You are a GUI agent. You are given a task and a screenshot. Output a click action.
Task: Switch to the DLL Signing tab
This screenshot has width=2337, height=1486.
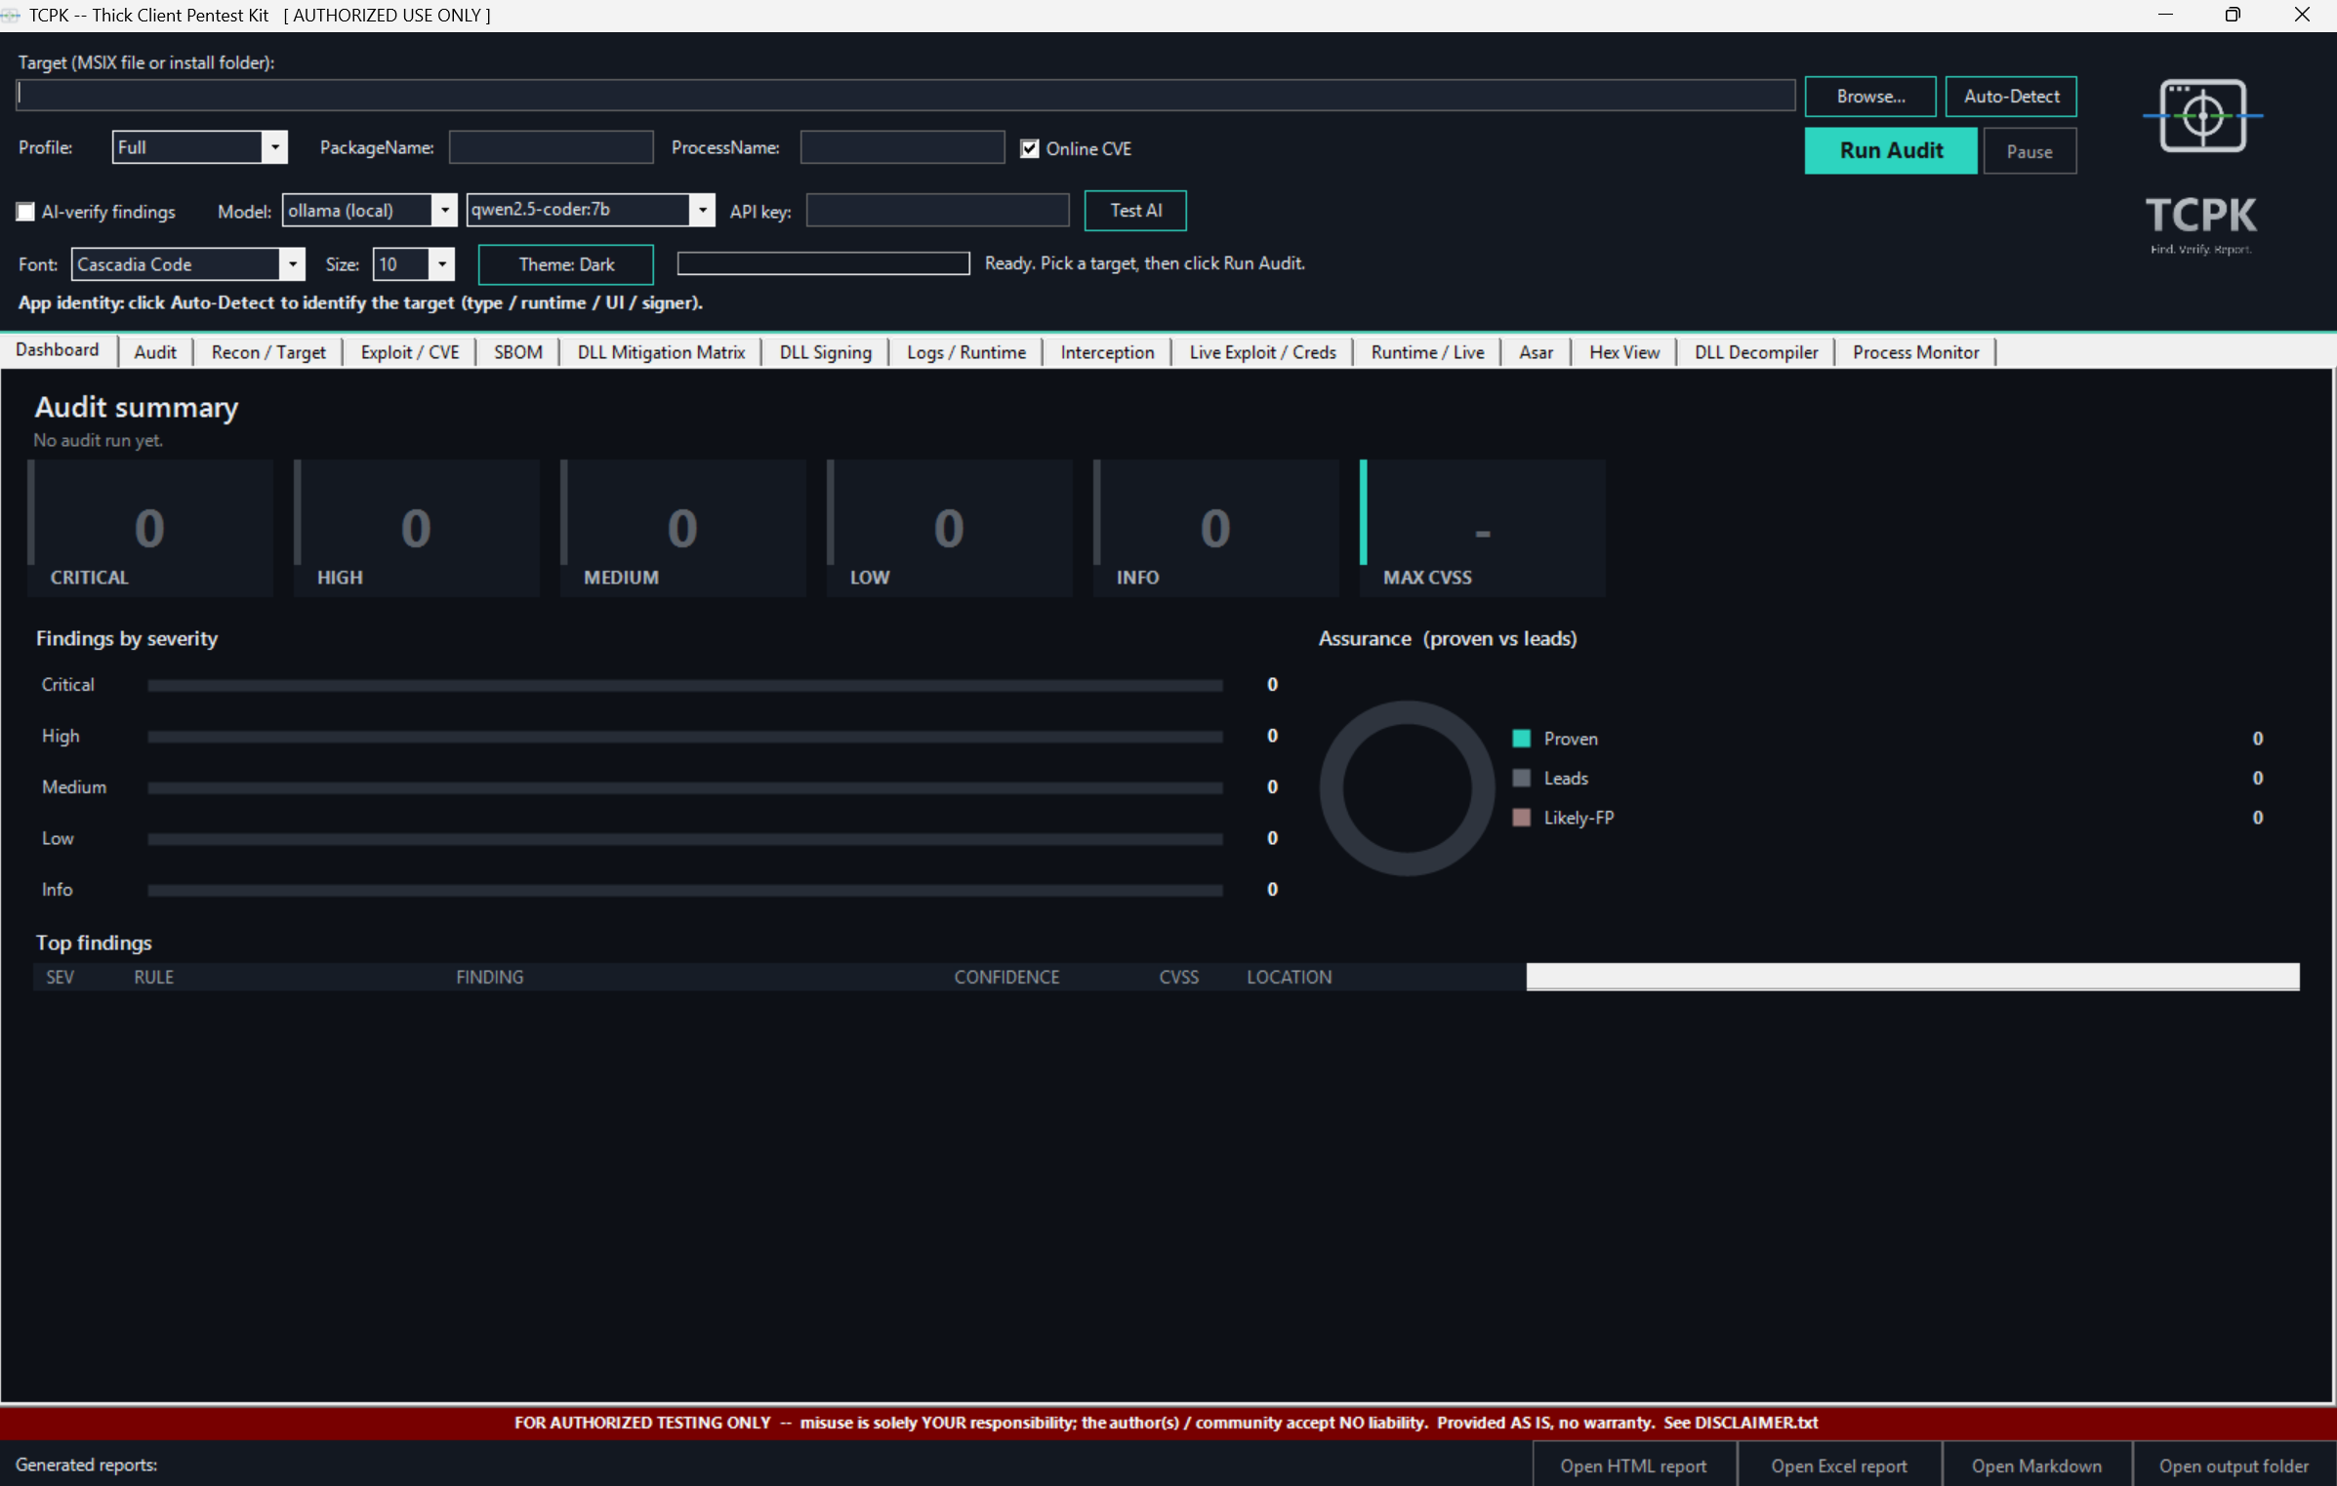pos(825,352)
